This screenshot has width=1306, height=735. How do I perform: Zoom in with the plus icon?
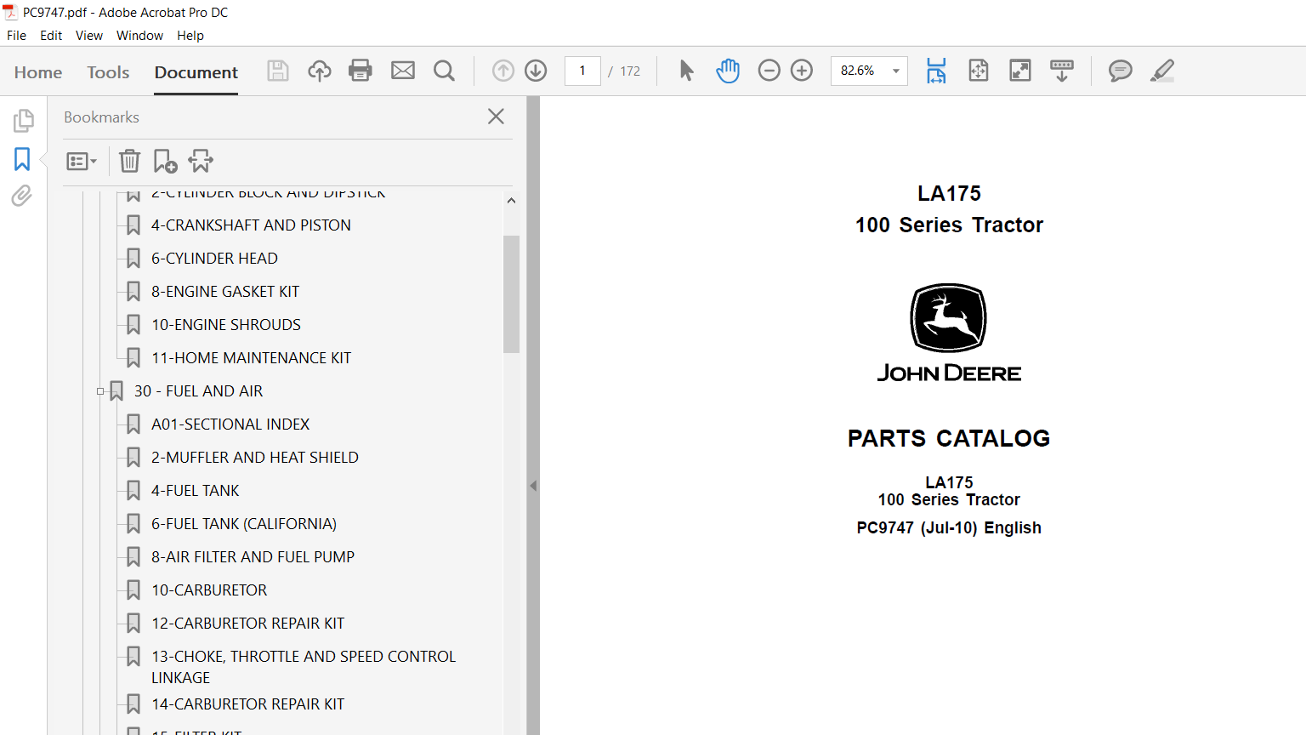pyautogui.click(x=802, y=71)
